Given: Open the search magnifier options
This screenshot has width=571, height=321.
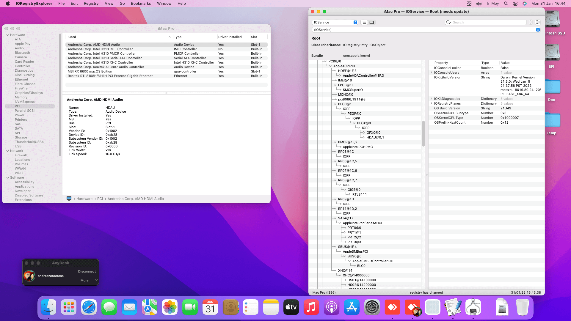Looking at the screenshot, I should (448, 22).
